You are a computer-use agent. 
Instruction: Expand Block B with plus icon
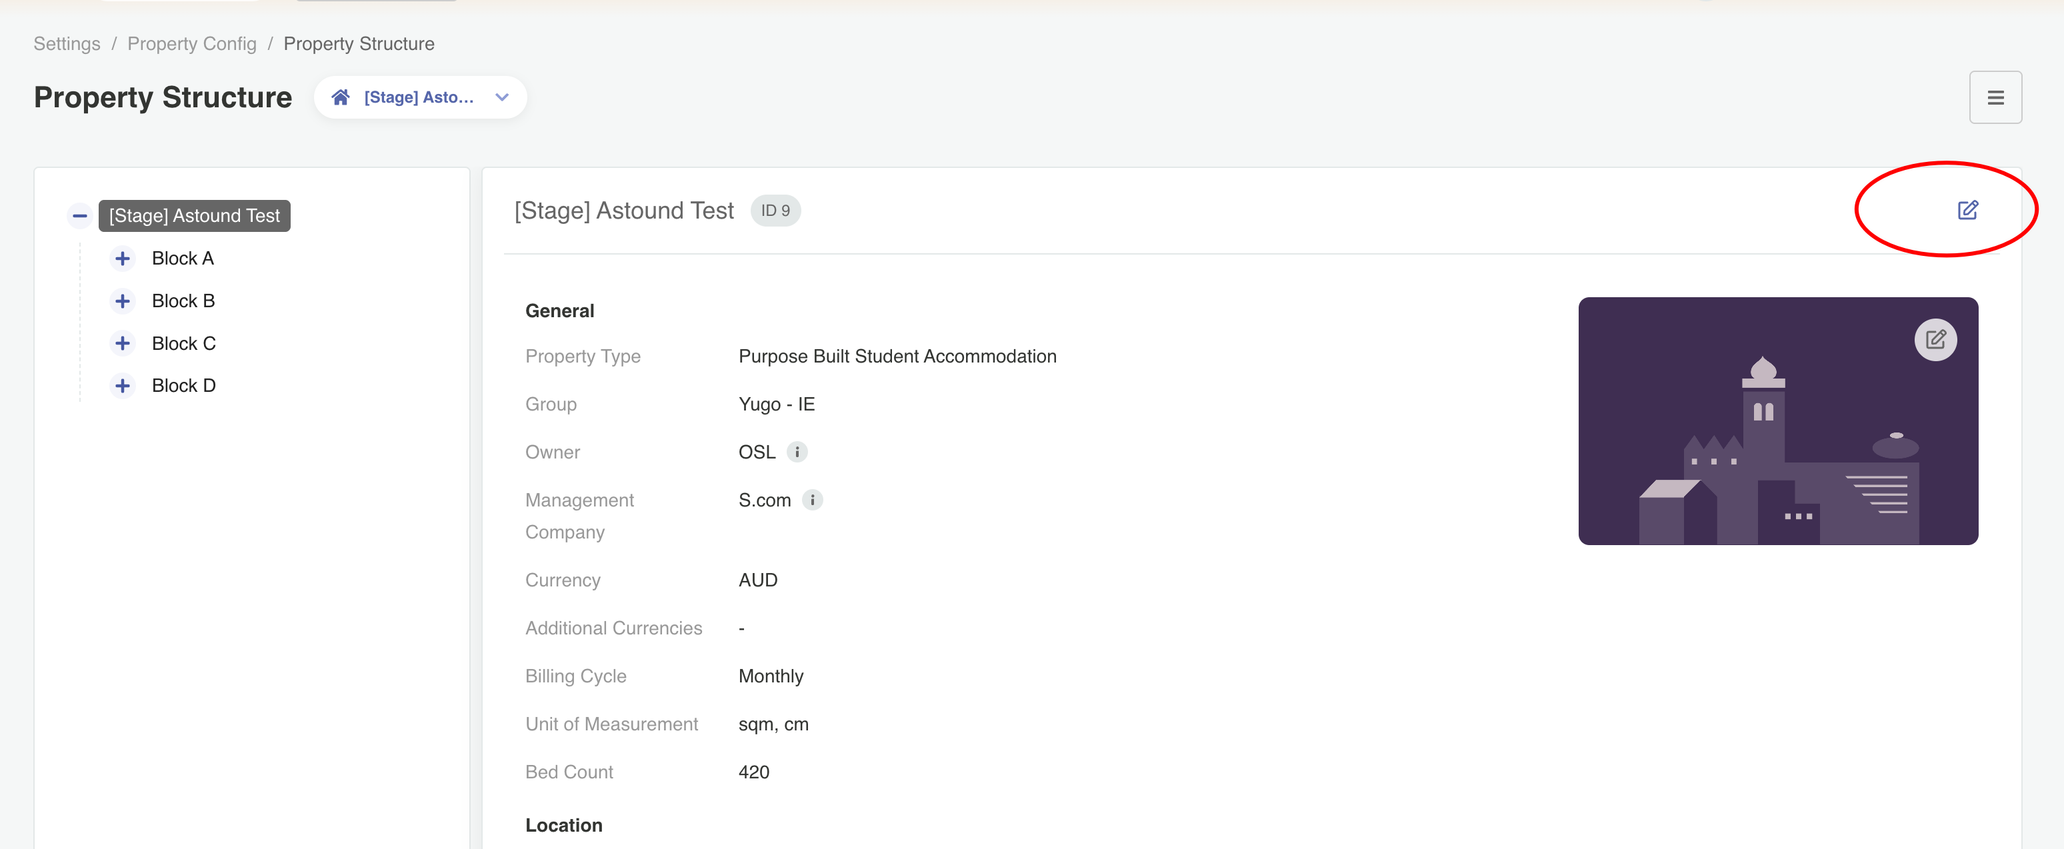(122, 301)
